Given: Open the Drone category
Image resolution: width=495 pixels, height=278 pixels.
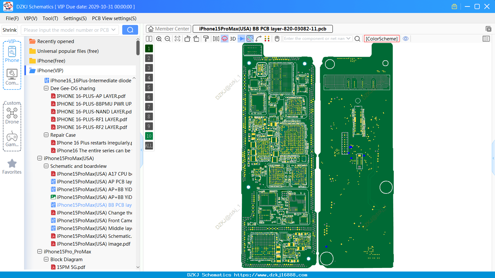Looking at the screenshot, I should [x=12, y=116].
